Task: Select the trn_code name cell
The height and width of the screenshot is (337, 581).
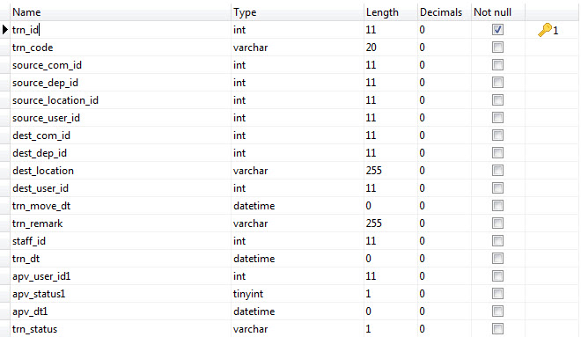Action: (x=121, y=47)
